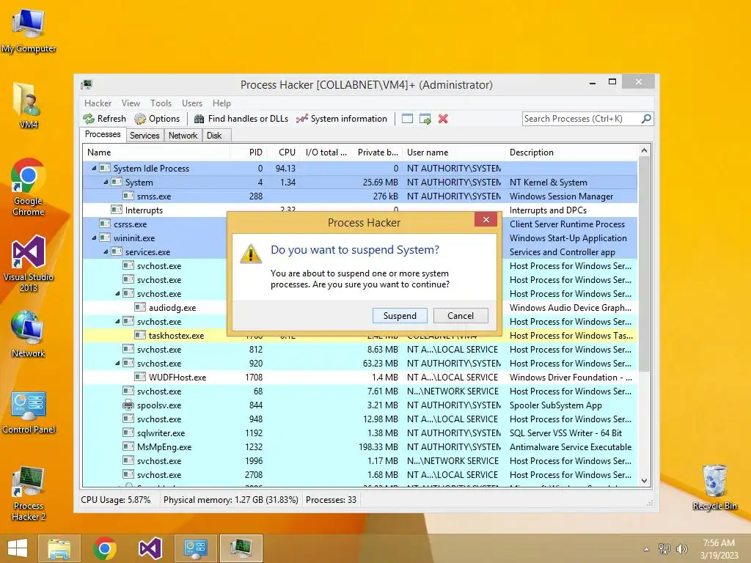
Task: Open Control Panel desktop icon
Action: (x=29, y=412)
